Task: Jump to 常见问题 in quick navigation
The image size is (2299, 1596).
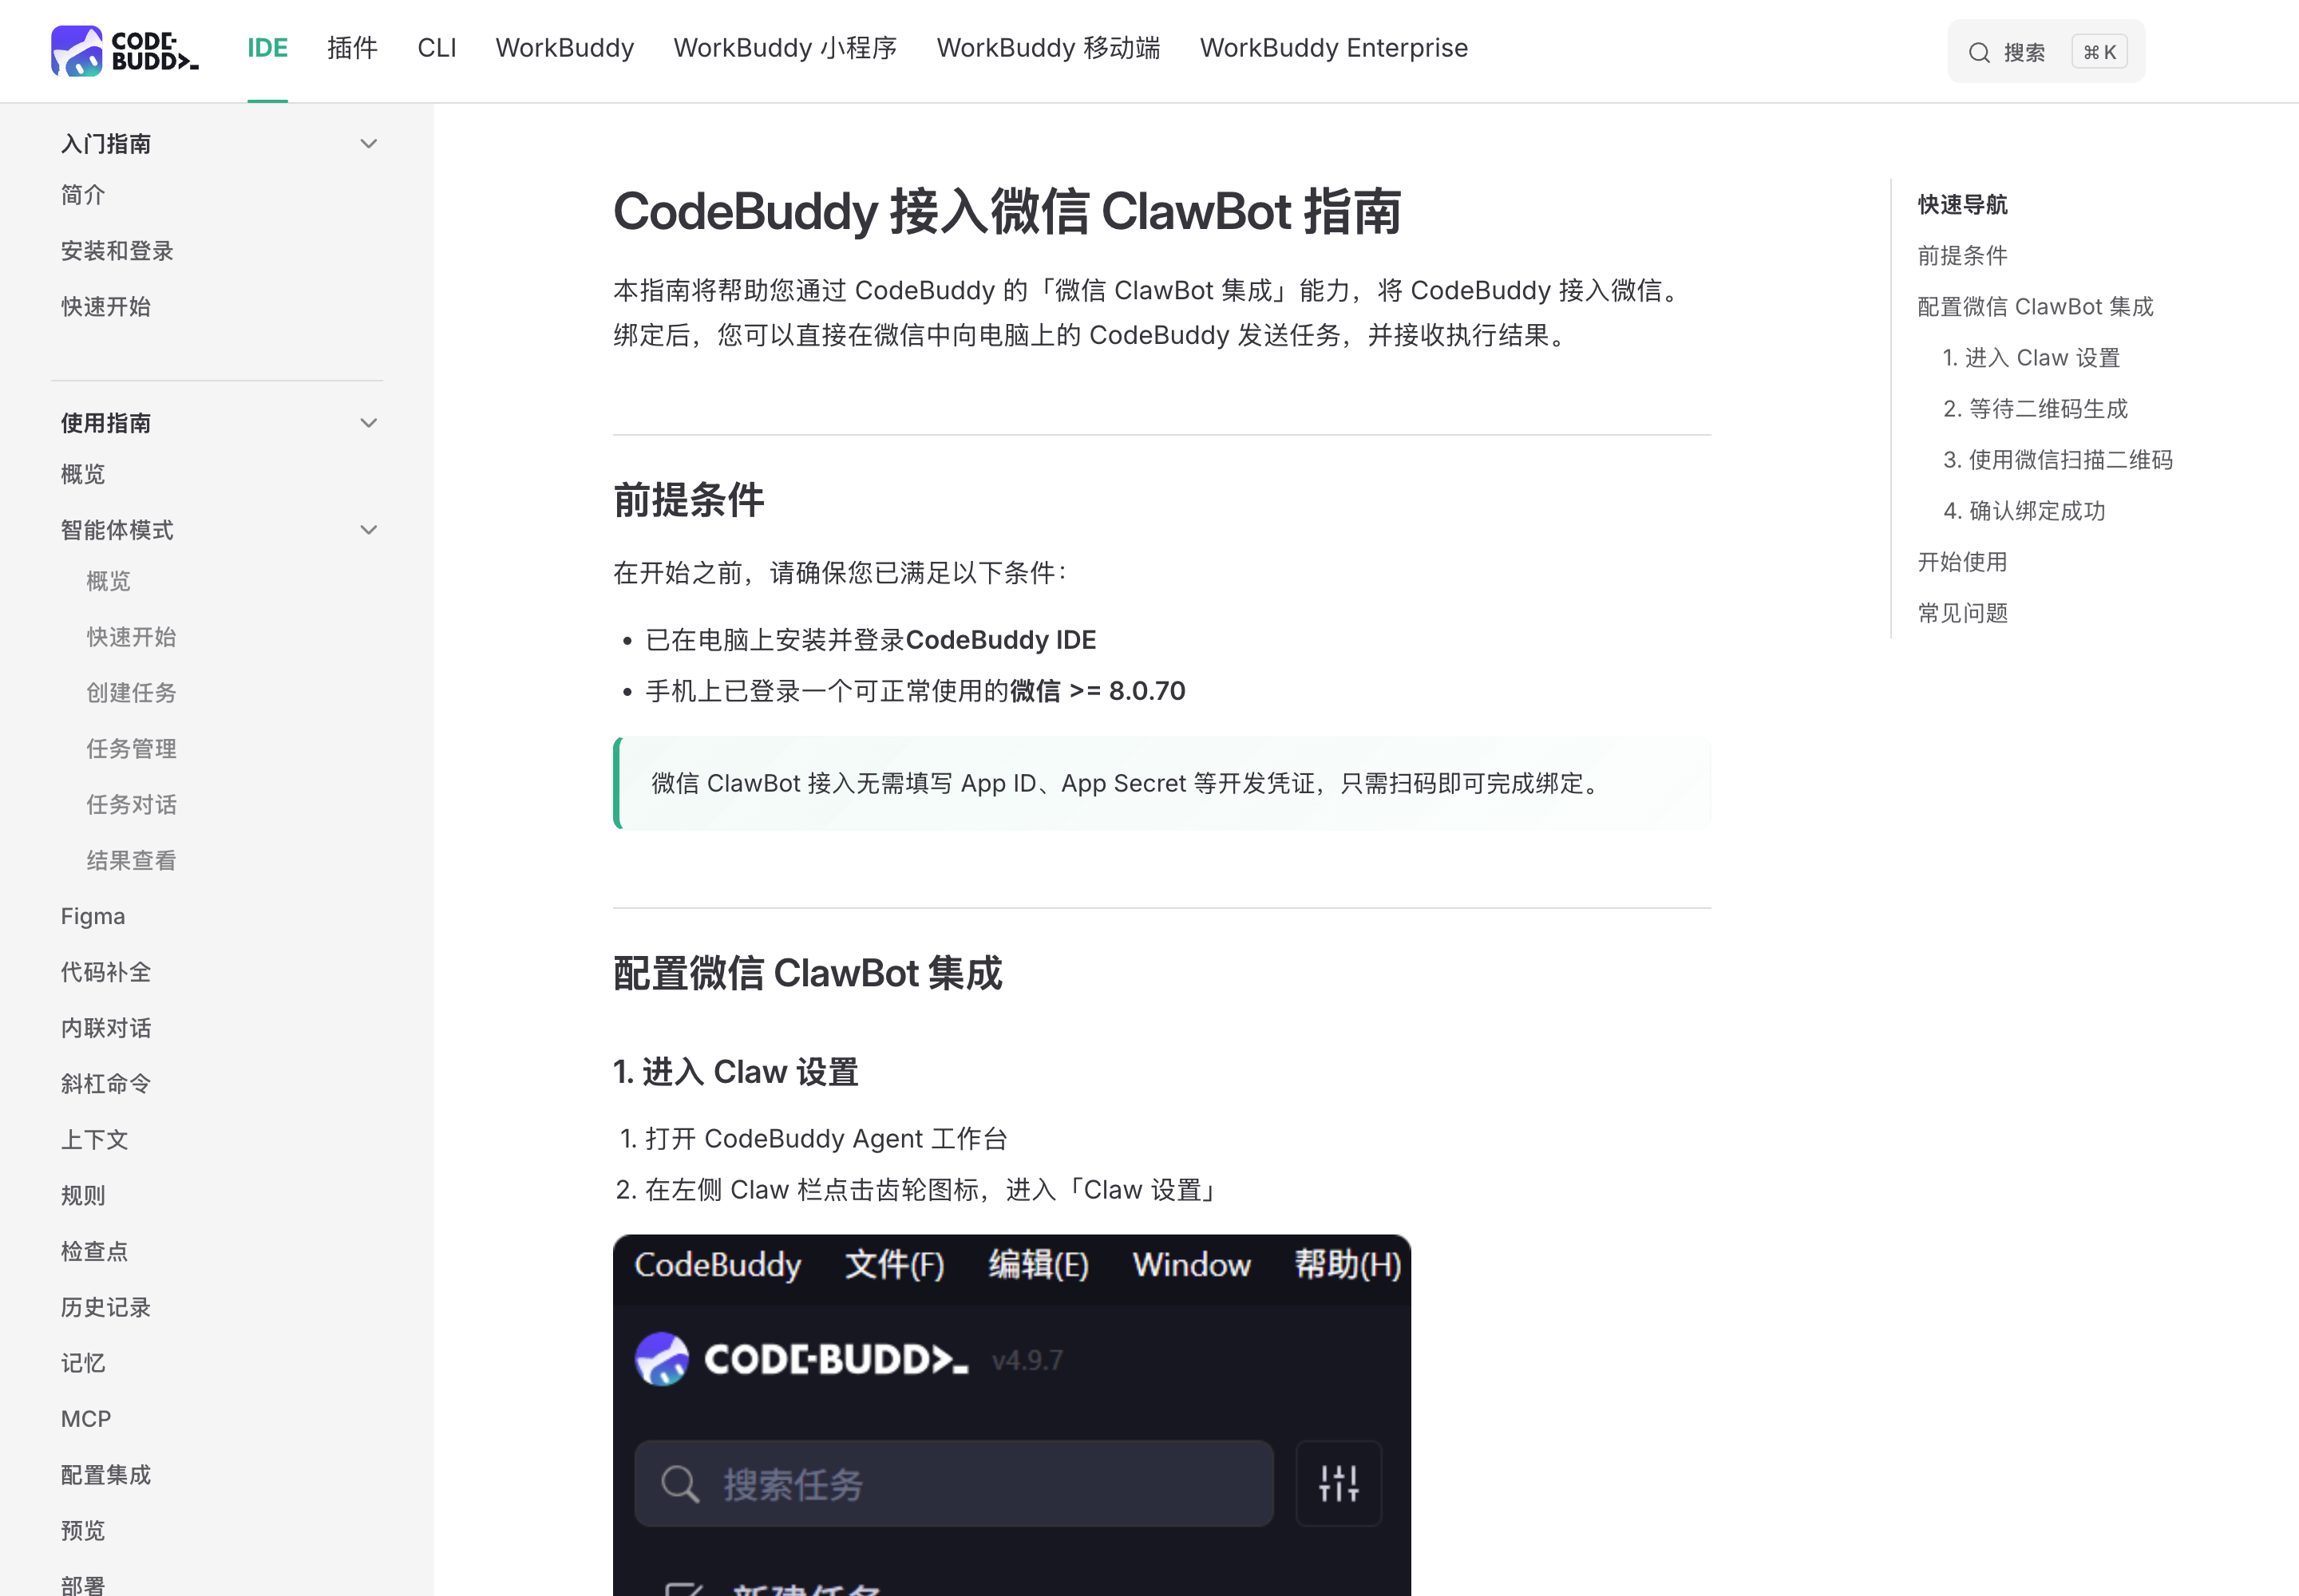Action: pos(1962,613)
